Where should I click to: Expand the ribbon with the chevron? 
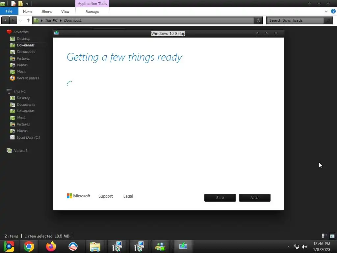click(x=326, y=12)
